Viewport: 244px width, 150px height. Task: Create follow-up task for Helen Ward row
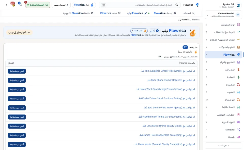point(17,90)
